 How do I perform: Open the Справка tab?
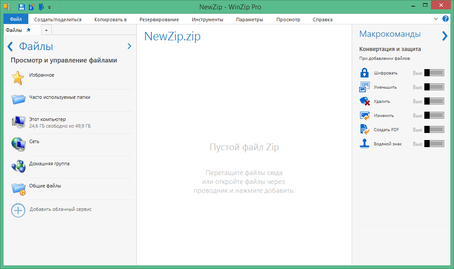322,19
